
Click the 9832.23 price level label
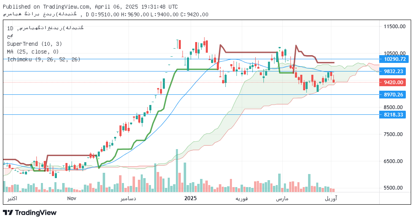coord(394,71)
